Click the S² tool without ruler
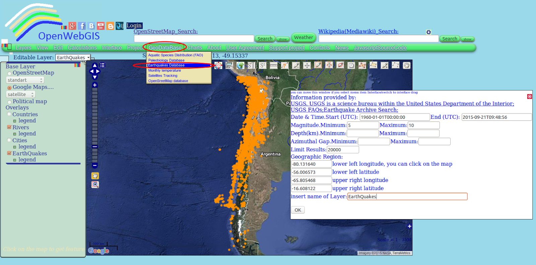 click(263, 65)
